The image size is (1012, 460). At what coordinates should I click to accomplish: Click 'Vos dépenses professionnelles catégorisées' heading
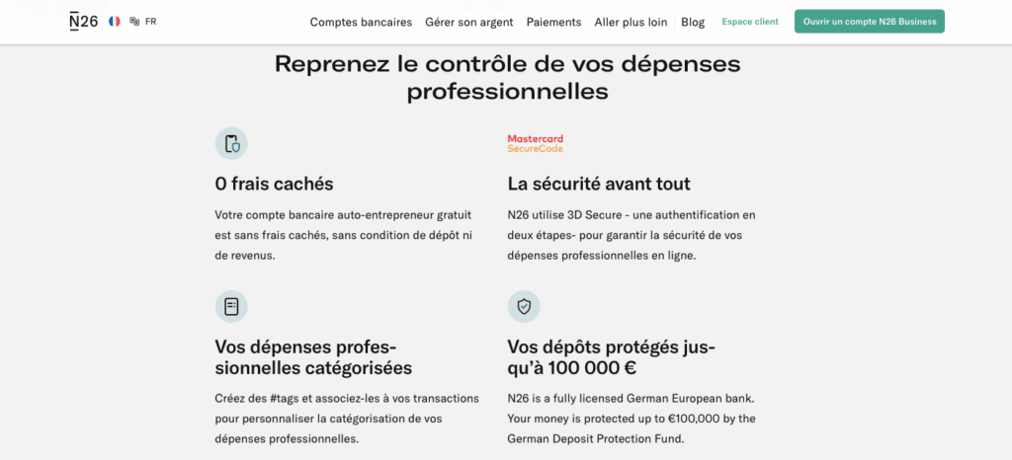(x=313, y=357)
